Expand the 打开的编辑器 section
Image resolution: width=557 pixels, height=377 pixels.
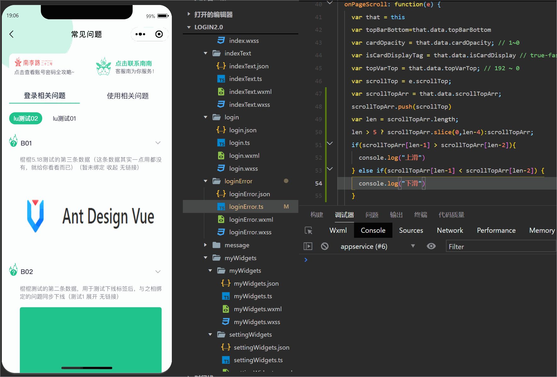pyautogui.click(x=189, y=14)
